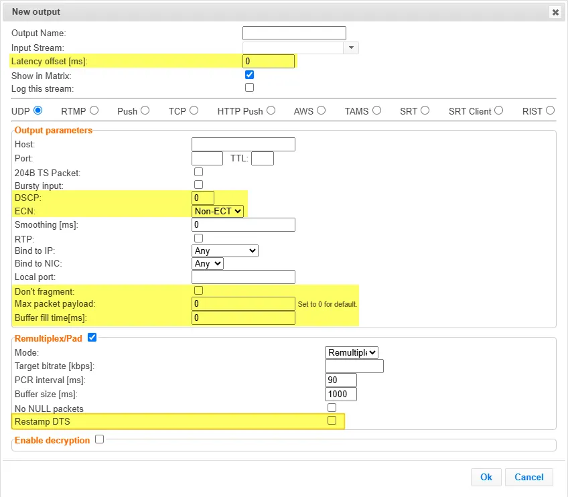Select the SRT output type
This screenshot has height=497, width=568.
point(425,110)
